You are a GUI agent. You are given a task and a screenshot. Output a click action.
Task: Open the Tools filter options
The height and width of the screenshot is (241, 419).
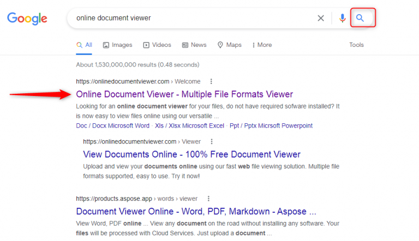[356, 45]
